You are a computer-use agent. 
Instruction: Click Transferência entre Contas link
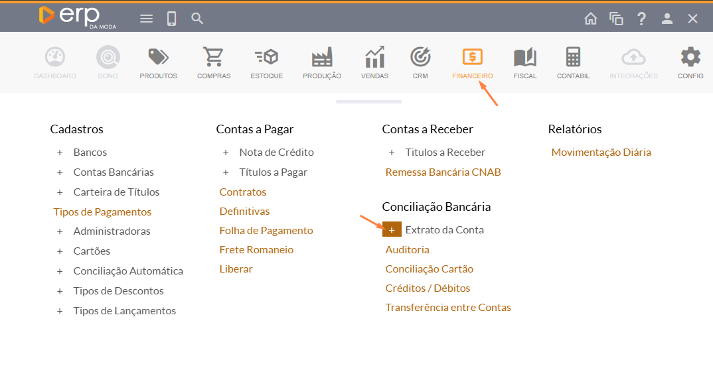(448, 308)
